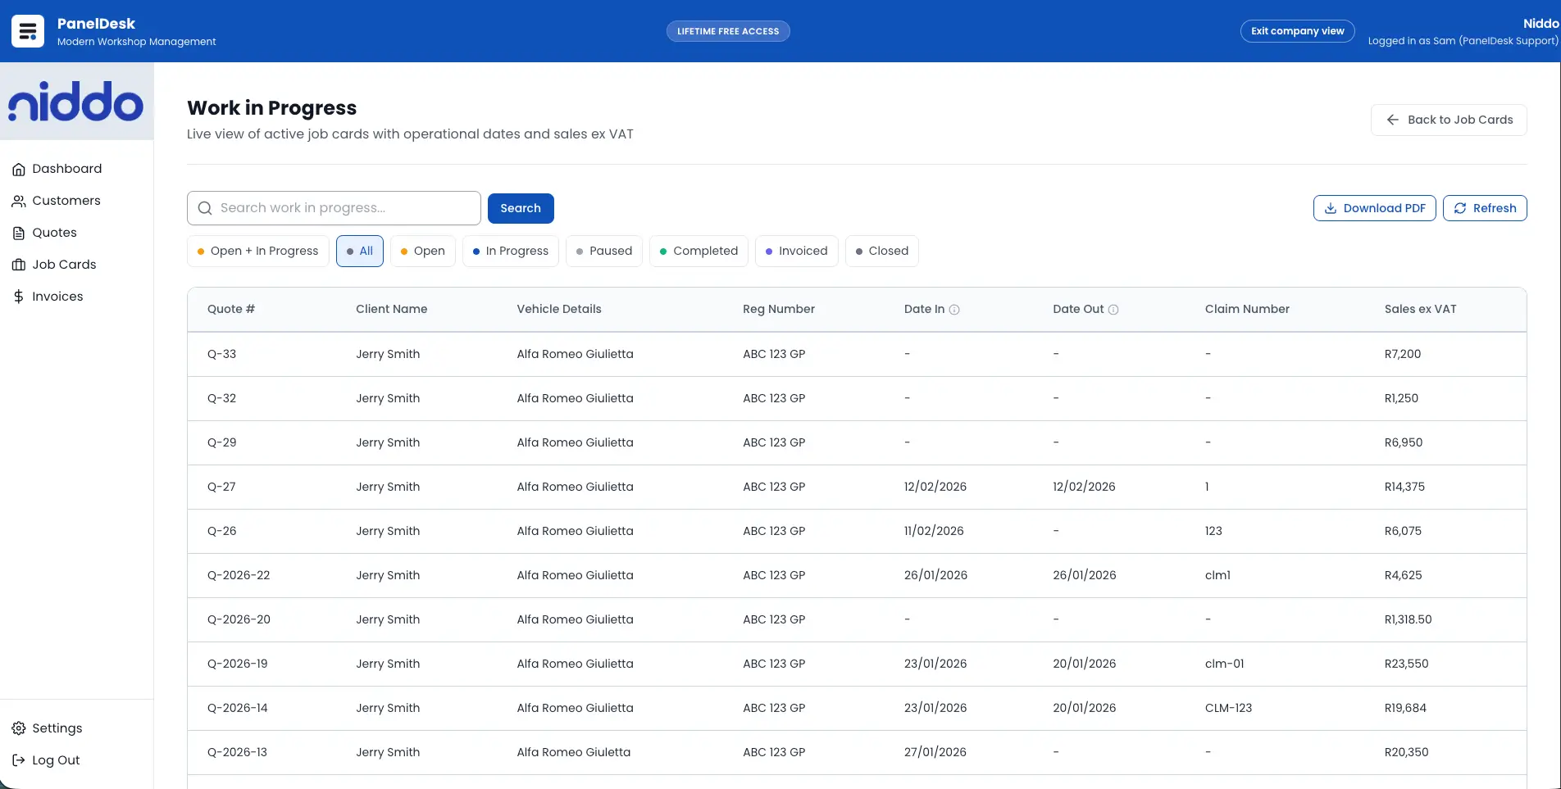
Task: Toggle the Invoiced status filter
Action: click(796, 251)
